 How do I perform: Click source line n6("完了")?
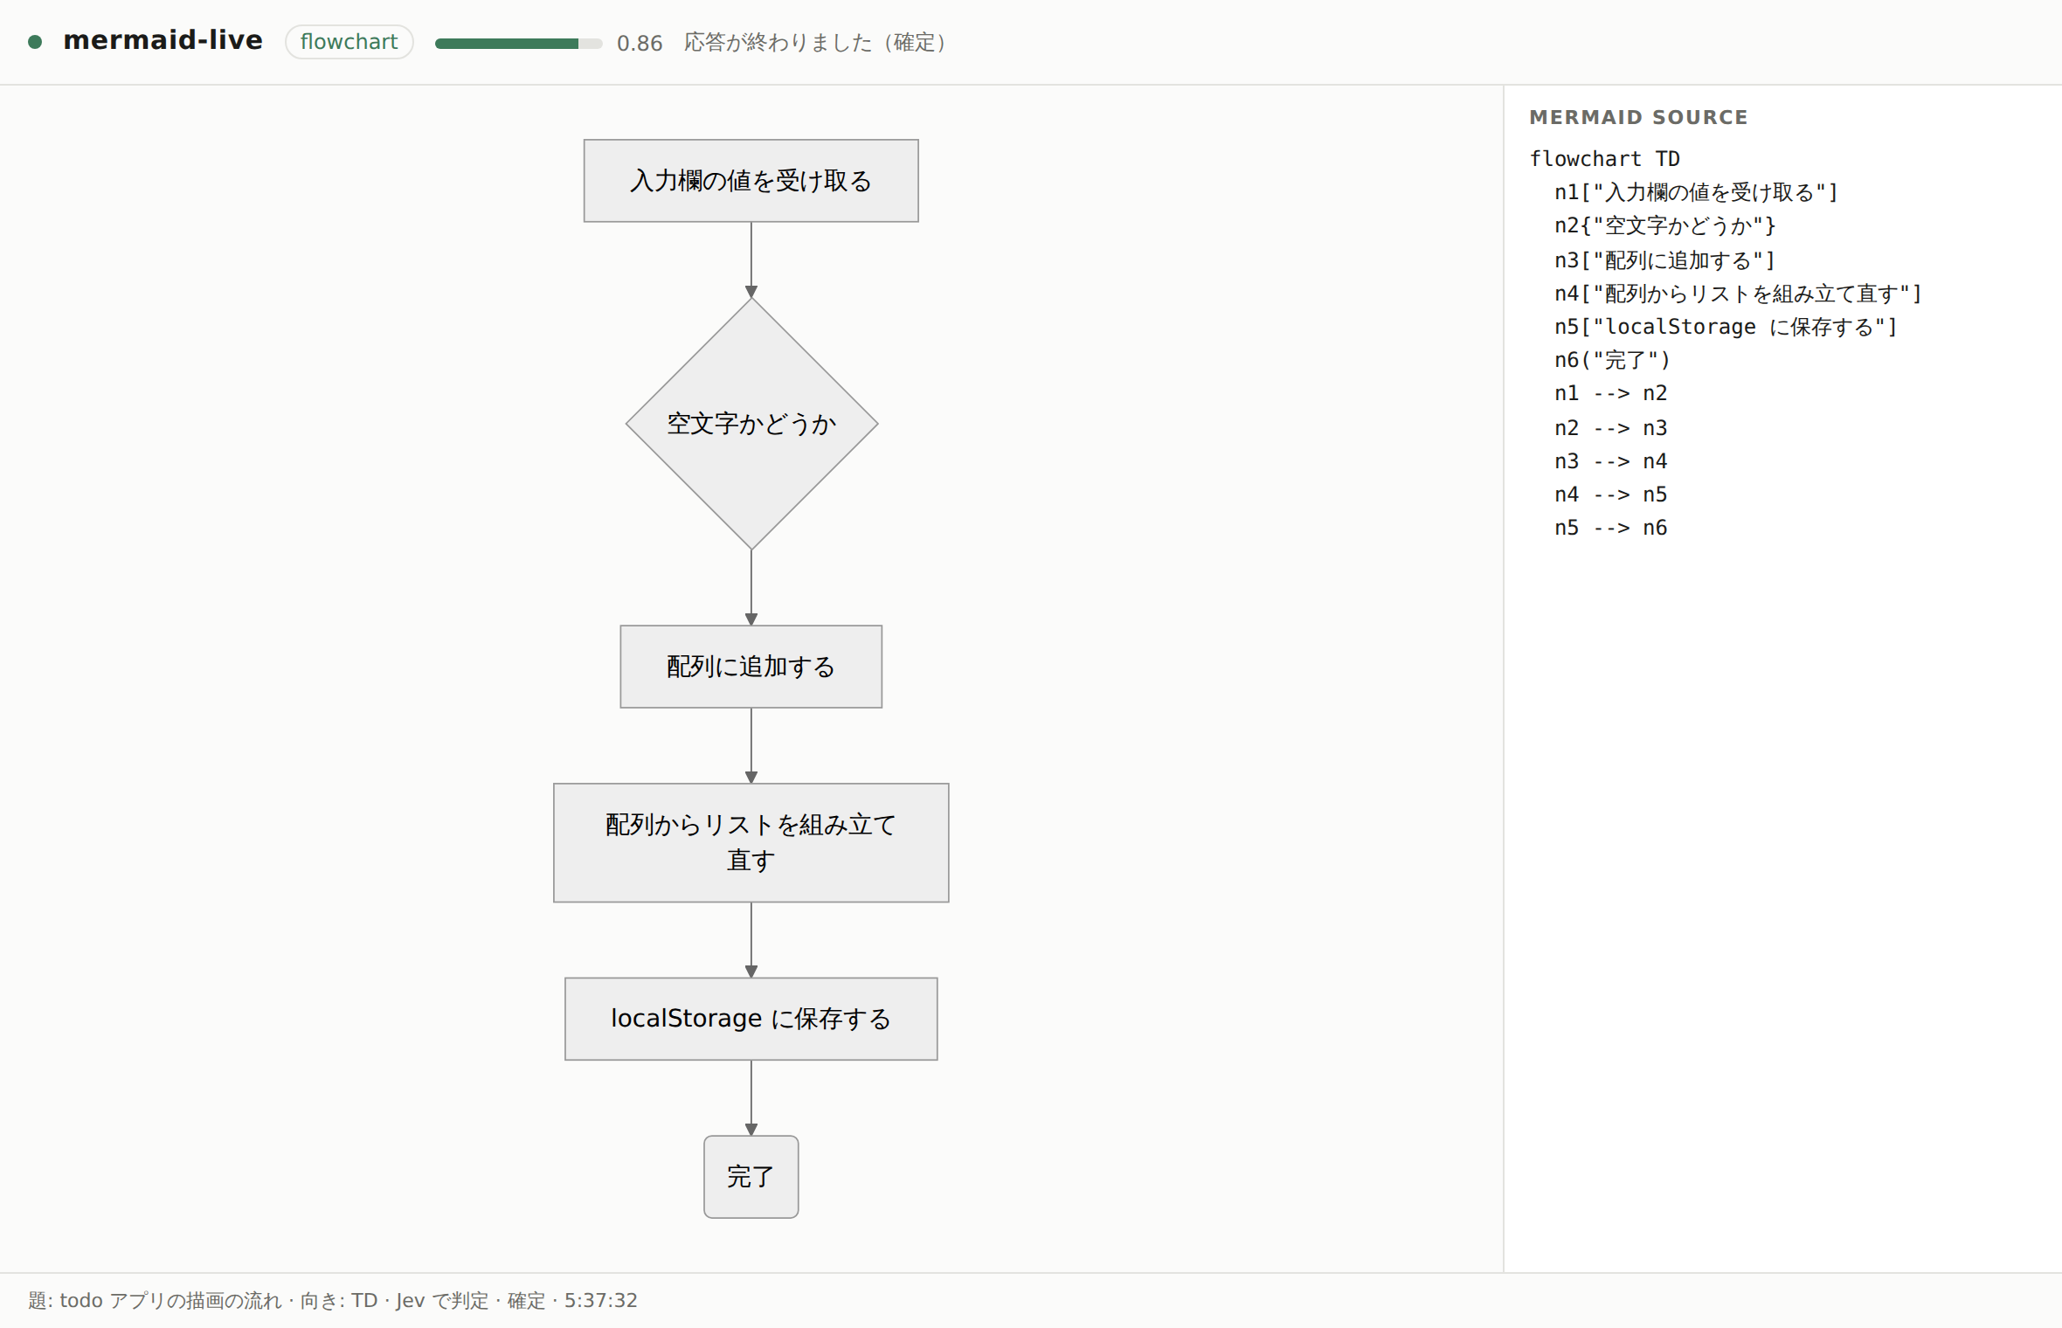(x=1612, y=360)
